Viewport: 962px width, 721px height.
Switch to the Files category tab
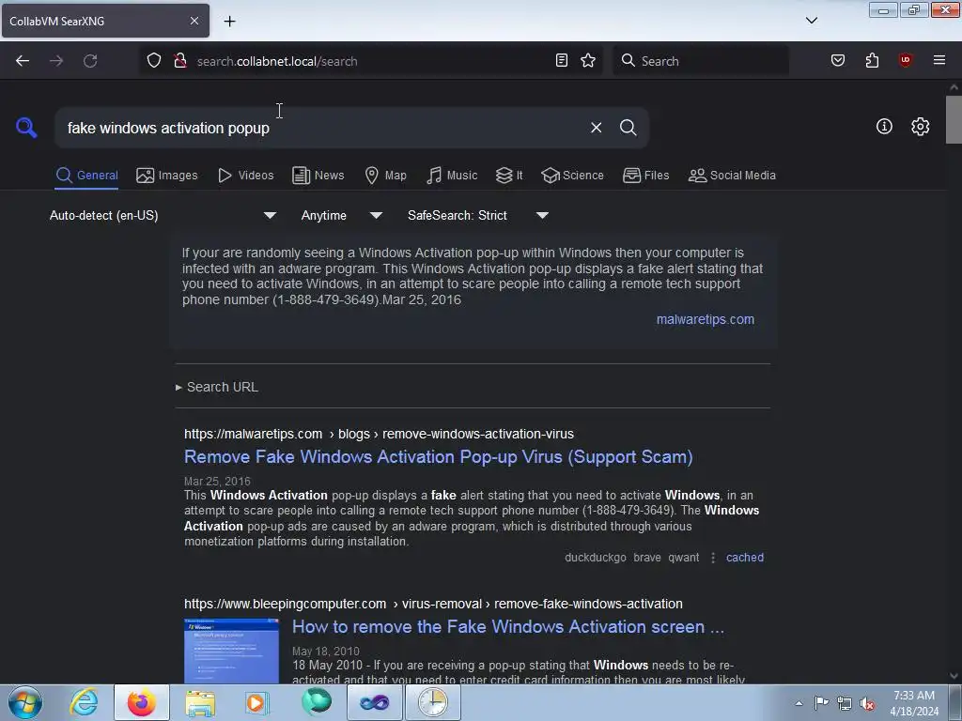[x=646, y=176]
